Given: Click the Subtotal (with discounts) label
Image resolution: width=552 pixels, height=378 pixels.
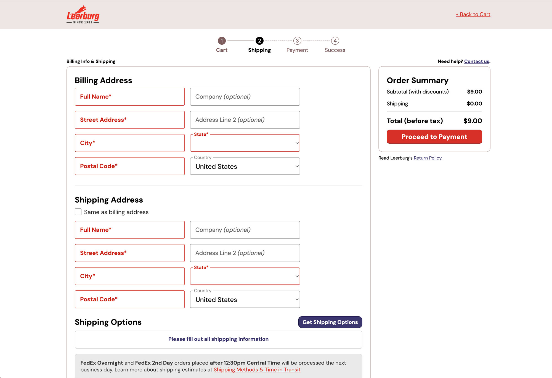Looking at the screenshot, I should point(418,92).
